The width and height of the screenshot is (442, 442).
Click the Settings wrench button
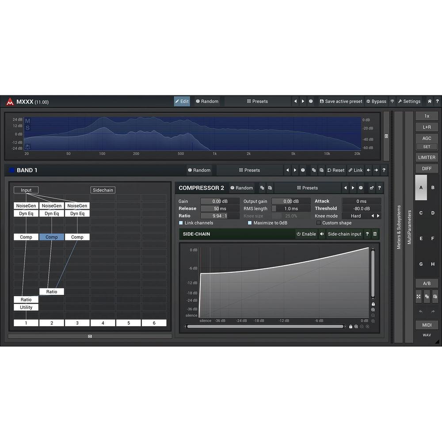point(409,101)
